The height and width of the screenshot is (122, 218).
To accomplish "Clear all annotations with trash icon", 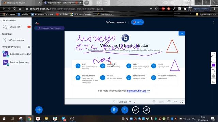I will [x=213, y=76].
